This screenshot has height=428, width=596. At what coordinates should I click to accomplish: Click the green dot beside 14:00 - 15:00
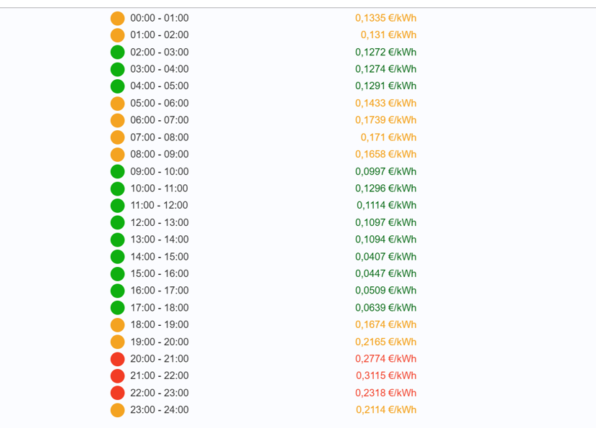(x=117, y=257)
